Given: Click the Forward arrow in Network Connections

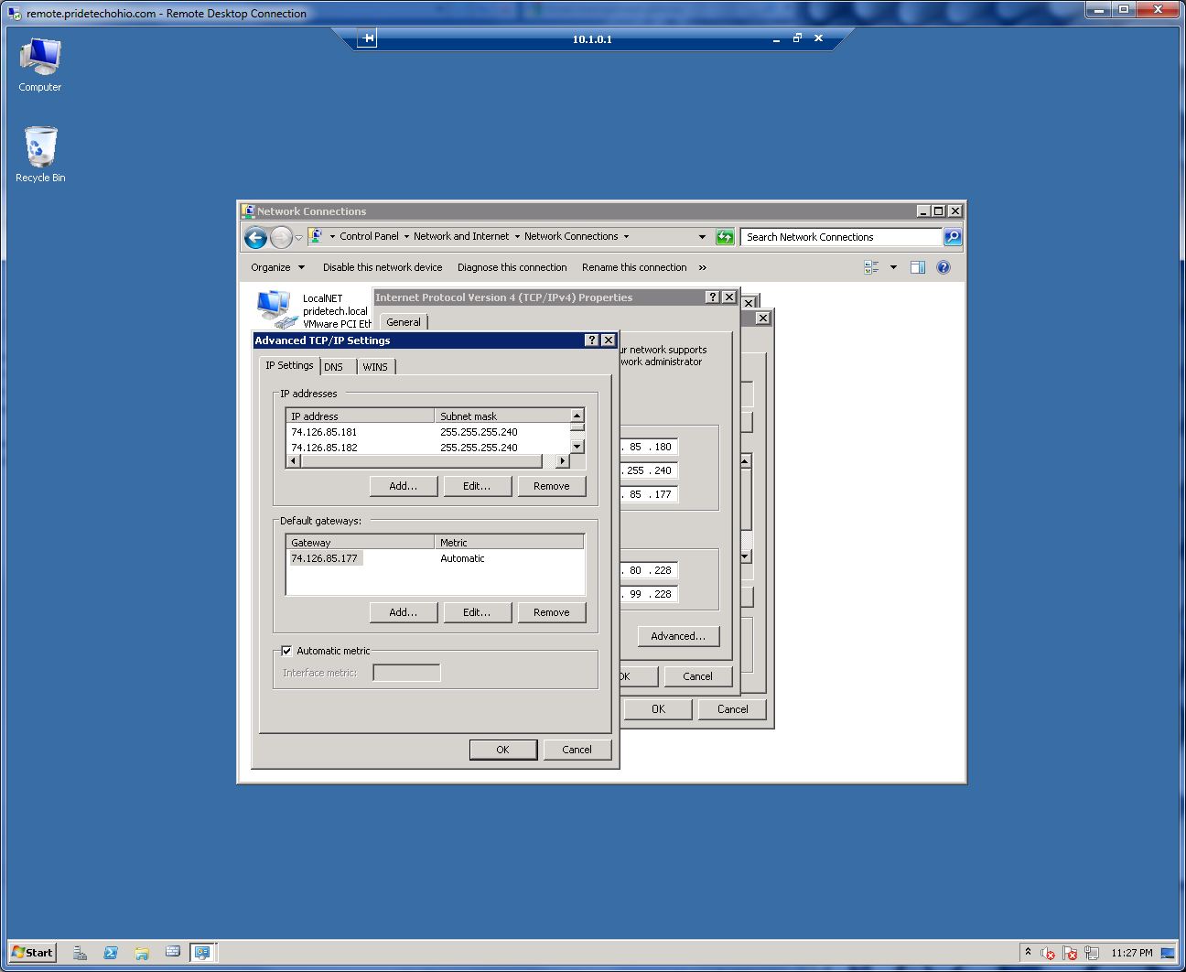Looking at the screenshot, I should pos(281,238).
